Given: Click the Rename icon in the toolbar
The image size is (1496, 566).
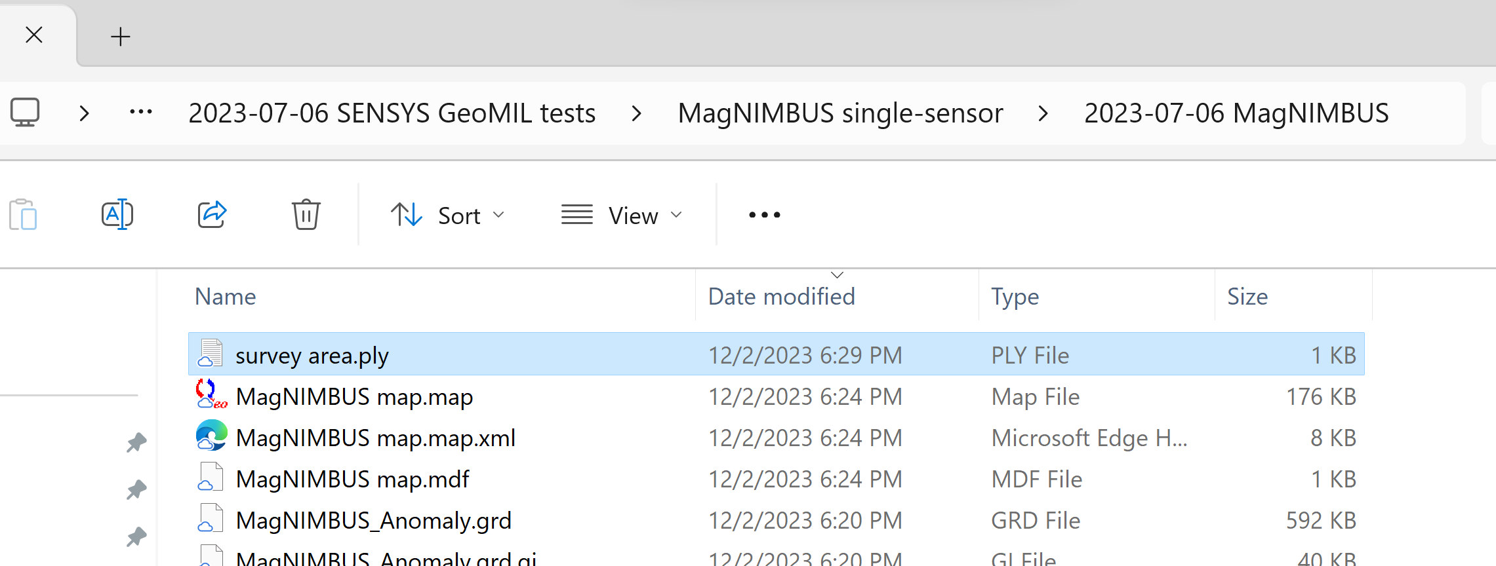Looking at the screenshot, I should click(118, 214).
